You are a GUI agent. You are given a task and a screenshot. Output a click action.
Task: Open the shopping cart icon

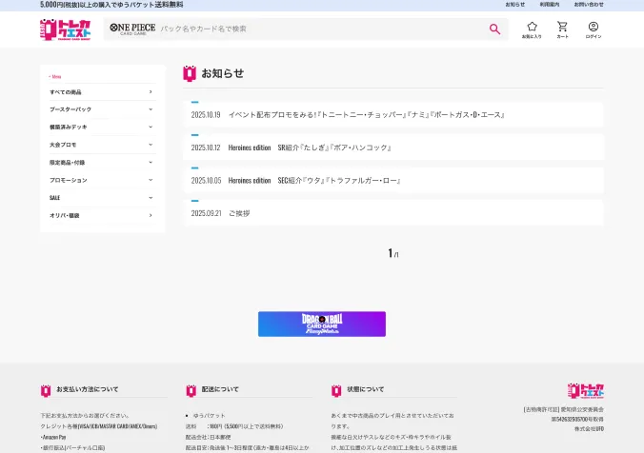(x=562, y=30)
